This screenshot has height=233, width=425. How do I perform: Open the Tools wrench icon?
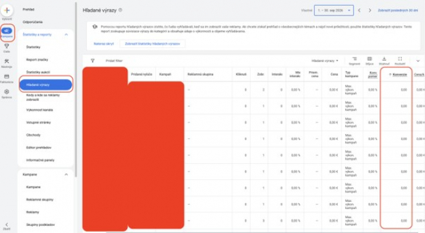(6, 61)
